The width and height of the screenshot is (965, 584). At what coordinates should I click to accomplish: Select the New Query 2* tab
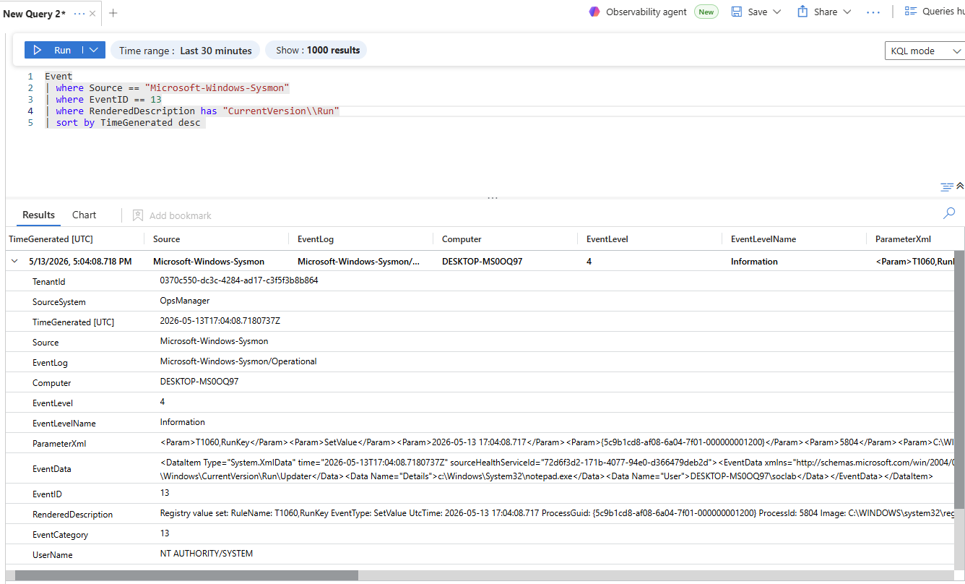[x=34, y=14]
